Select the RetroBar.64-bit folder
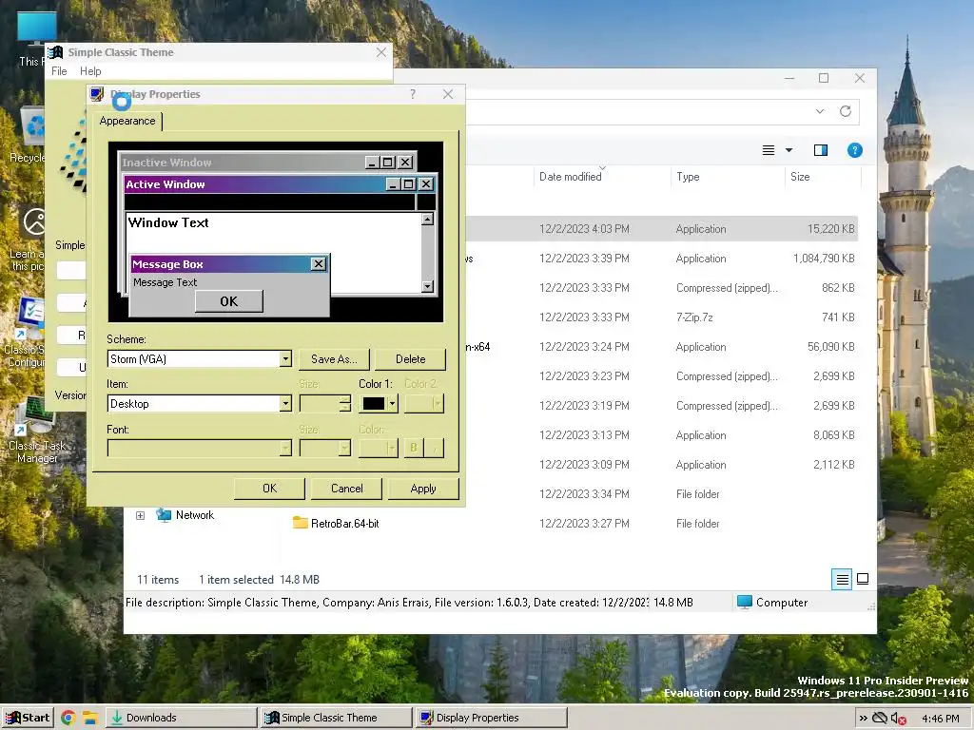This screenshot has width=974, height=730. click(x=336, y=524)
